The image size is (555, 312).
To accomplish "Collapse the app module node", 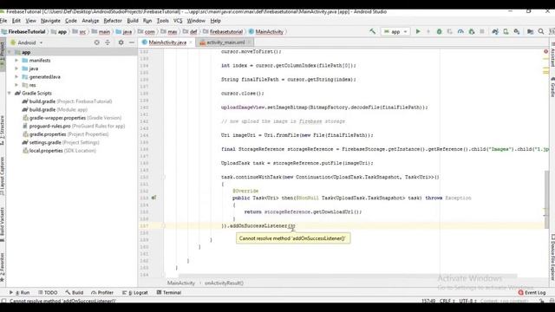I will tap(10, 52).
